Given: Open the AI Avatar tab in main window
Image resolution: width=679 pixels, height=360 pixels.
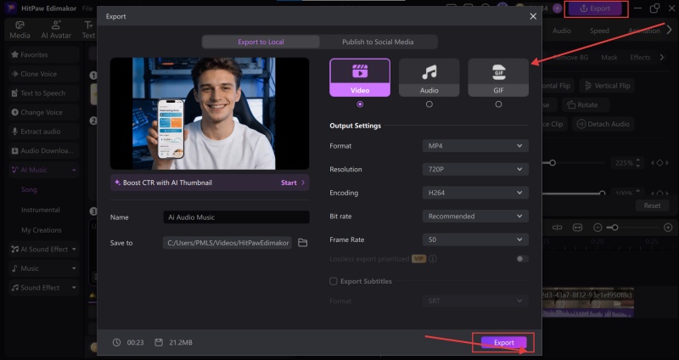Looking at the screenshot, I should (x=56, y=31).
